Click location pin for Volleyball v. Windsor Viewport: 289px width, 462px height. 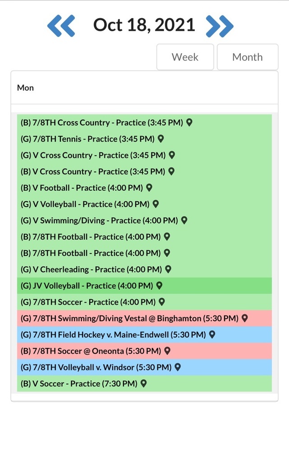point(178,367)
